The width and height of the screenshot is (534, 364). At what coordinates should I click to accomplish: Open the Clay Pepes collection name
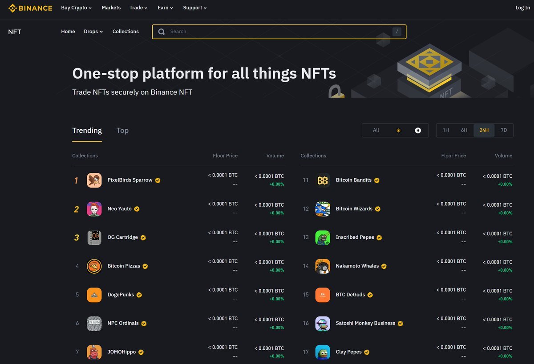pos(349,352)
